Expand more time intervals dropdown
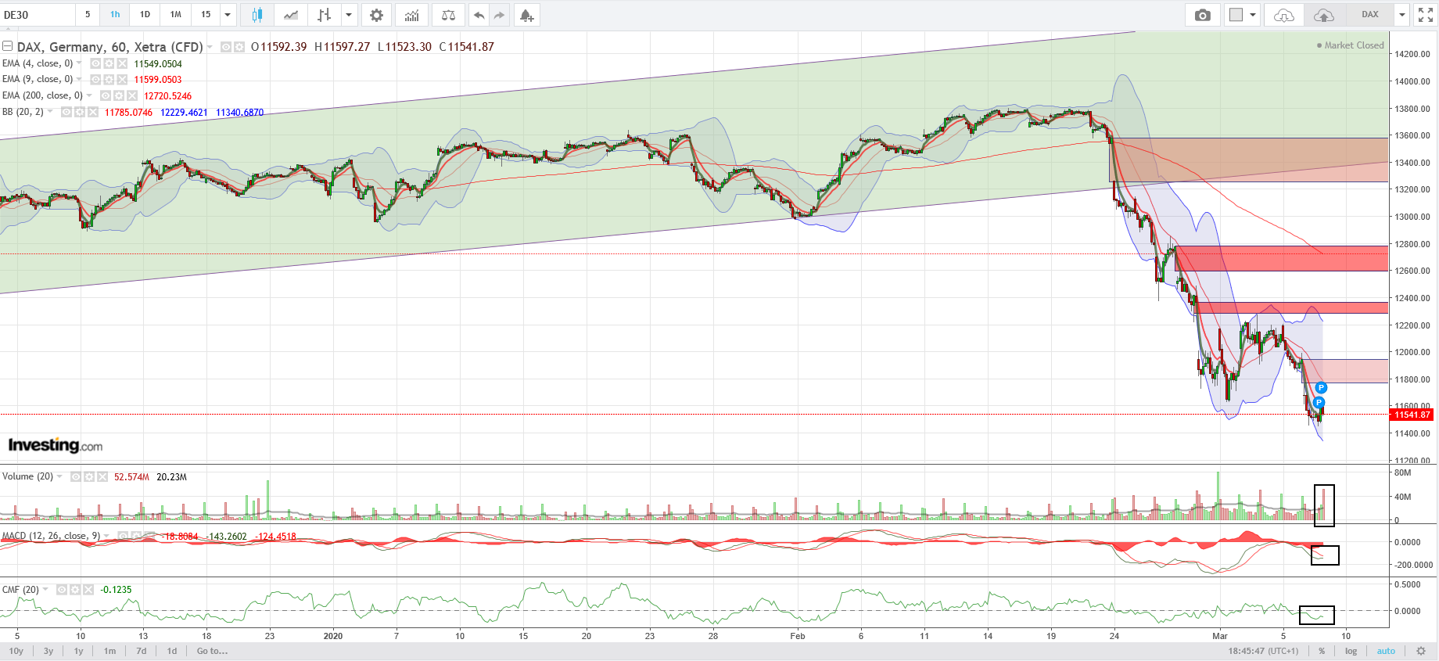This screenshot has height=661, width=1439. tap(228, 15)
